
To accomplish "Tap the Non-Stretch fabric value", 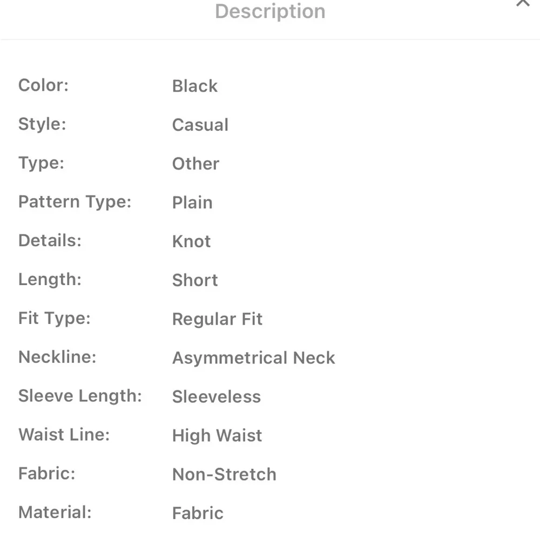I will tap(224, 475).
